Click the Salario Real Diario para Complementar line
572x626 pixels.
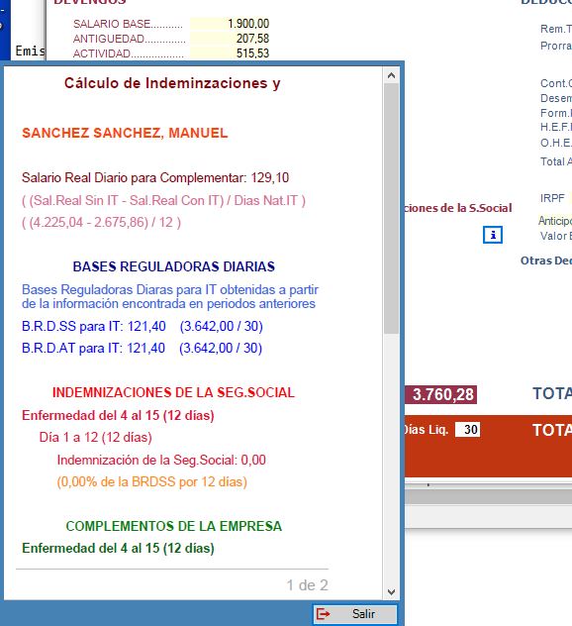[x=155, y=177]
